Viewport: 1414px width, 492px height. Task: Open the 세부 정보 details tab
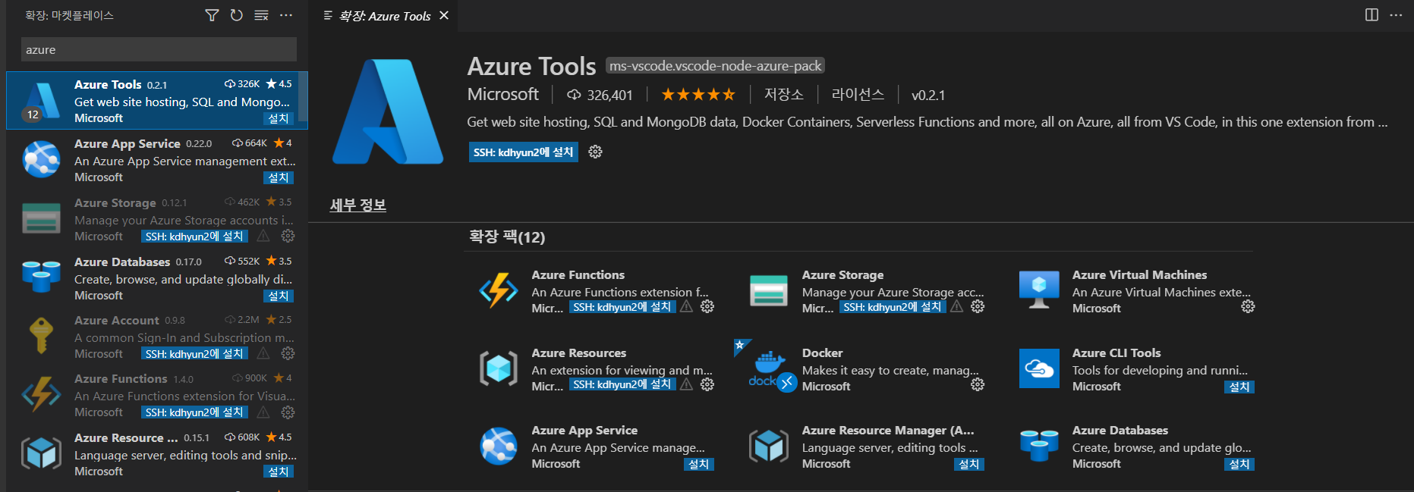[x=358, y=205]
